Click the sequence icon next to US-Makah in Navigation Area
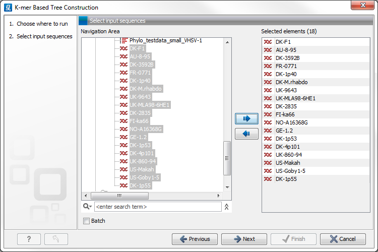The image size is (378, 252). coord(123,169)
